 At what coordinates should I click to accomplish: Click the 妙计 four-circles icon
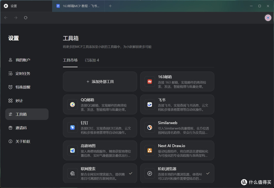tap(10, 101)
